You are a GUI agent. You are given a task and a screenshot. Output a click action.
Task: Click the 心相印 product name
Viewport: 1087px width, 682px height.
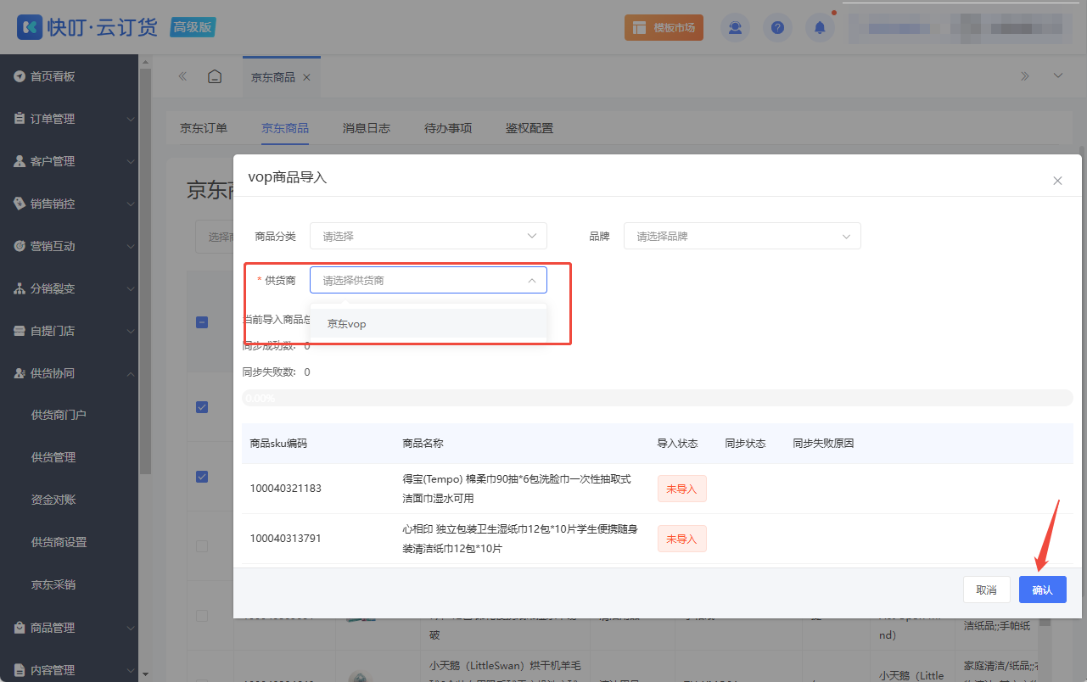(x=519, y=539)
